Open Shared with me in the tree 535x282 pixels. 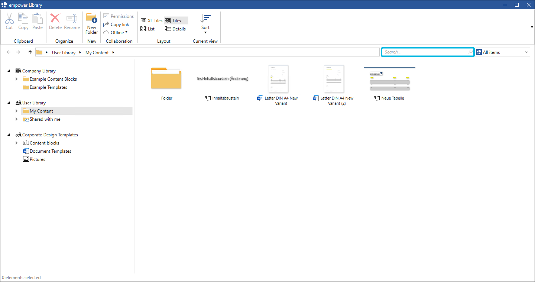[x=45, y=119]
